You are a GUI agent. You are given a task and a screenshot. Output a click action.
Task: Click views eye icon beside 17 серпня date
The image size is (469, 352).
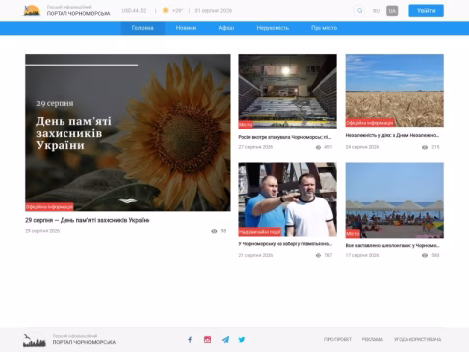425,255
